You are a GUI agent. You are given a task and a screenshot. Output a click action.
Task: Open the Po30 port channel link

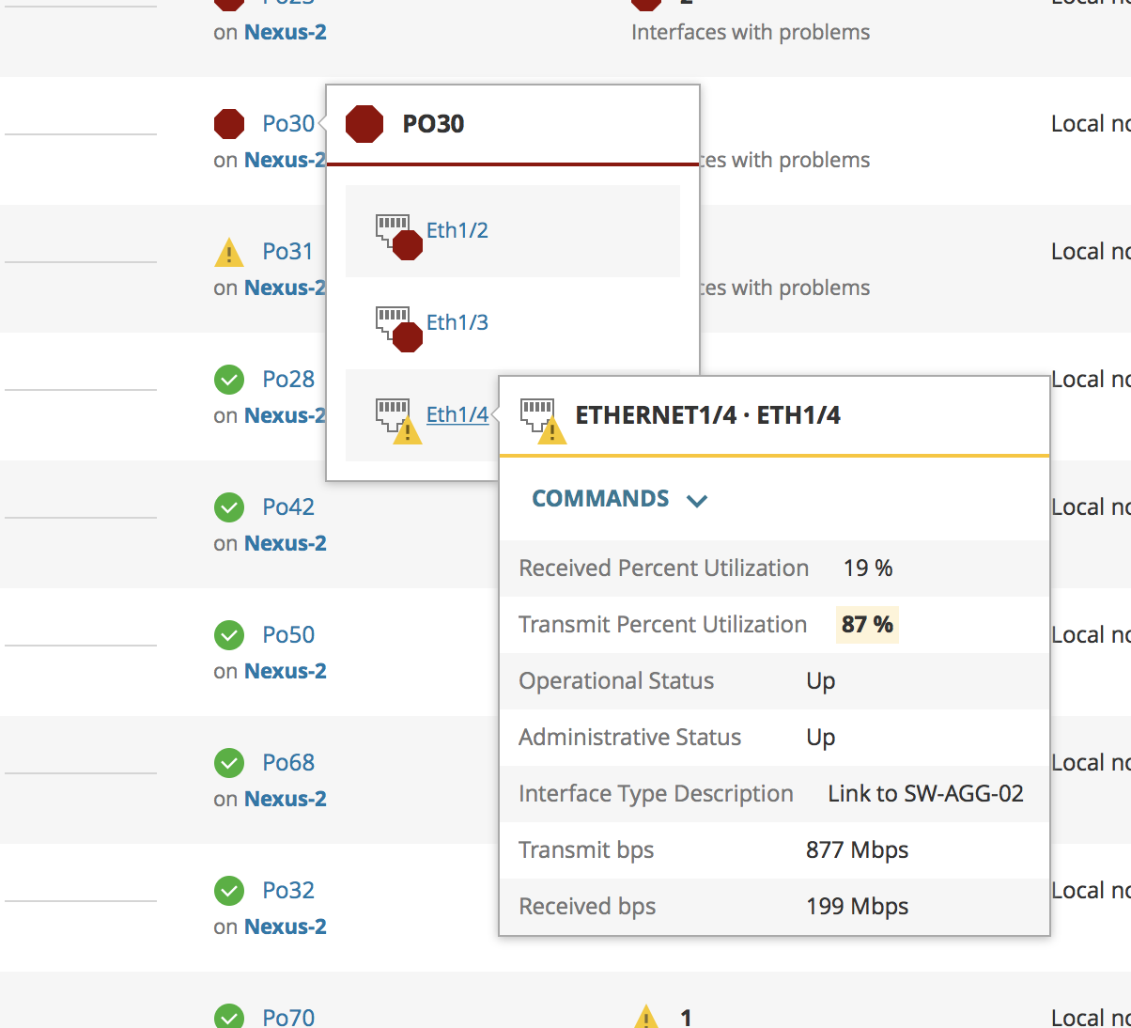tap(288, 124)
